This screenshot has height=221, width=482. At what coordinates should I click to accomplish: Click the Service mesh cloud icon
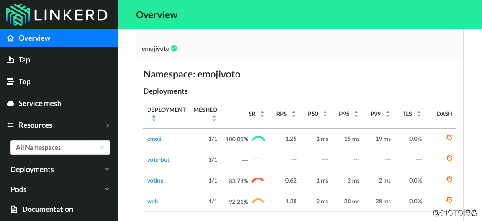pyautogui.click(x=10, y=103)
